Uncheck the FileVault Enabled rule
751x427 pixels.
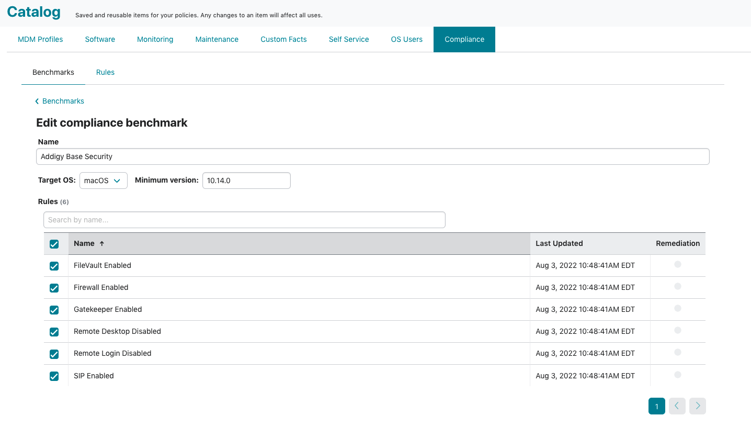pyautogui.click(x=54, y=266)
